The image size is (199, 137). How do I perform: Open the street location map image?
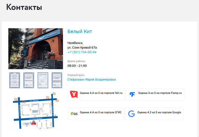point(36,111)
